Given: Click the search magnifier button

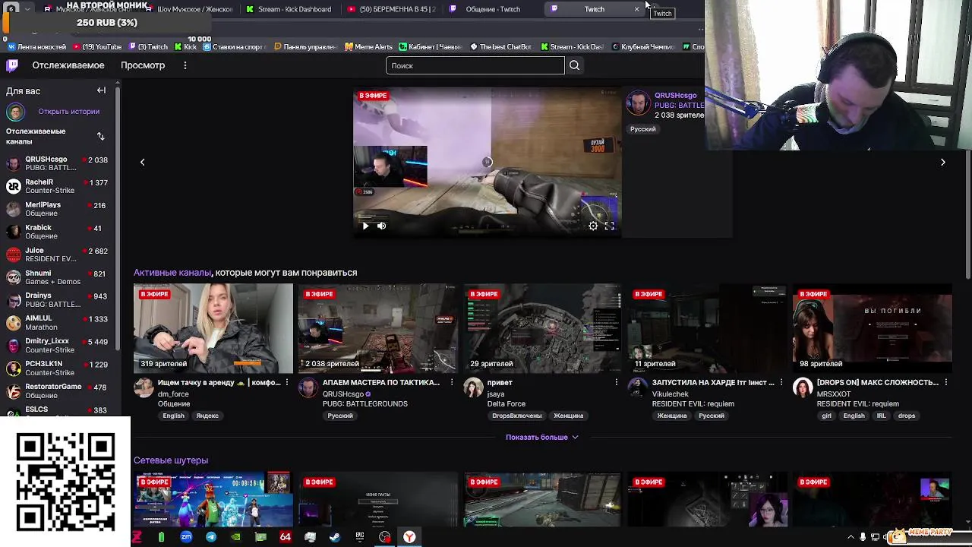Looking at the screenshot, I should click(574, 65).
